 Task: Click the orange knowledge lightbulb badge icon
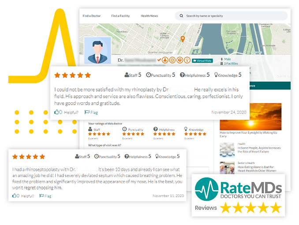(187, 60)
